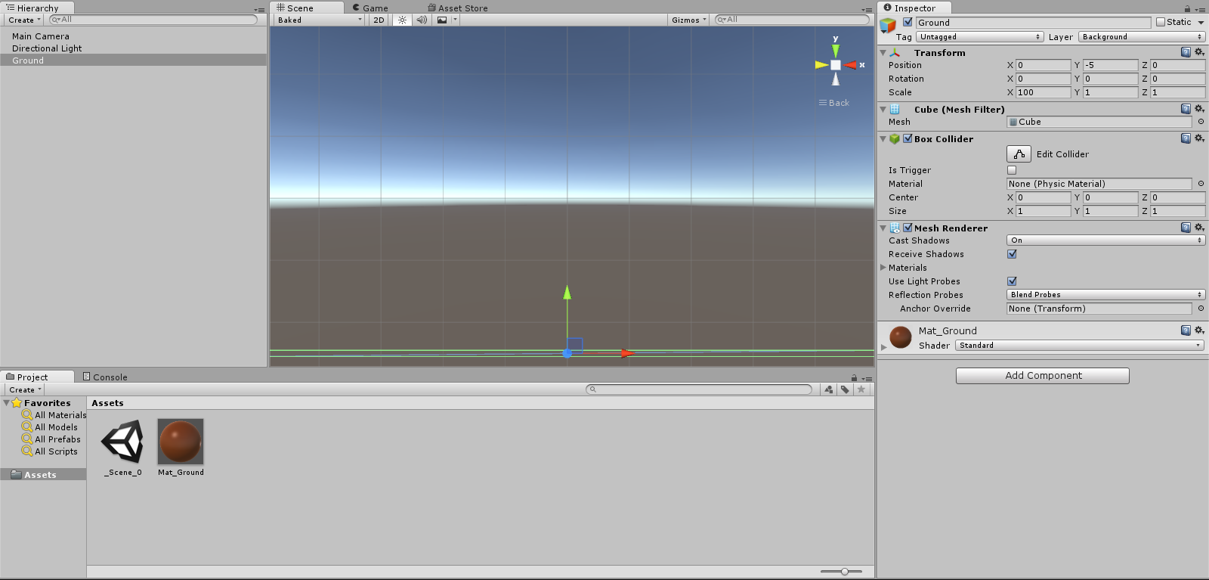
Task: Click the Edit Collider icon button
Action: point(1019,154)
